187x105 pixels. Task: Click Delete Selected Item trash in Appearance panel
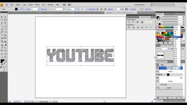coord(181,98)
